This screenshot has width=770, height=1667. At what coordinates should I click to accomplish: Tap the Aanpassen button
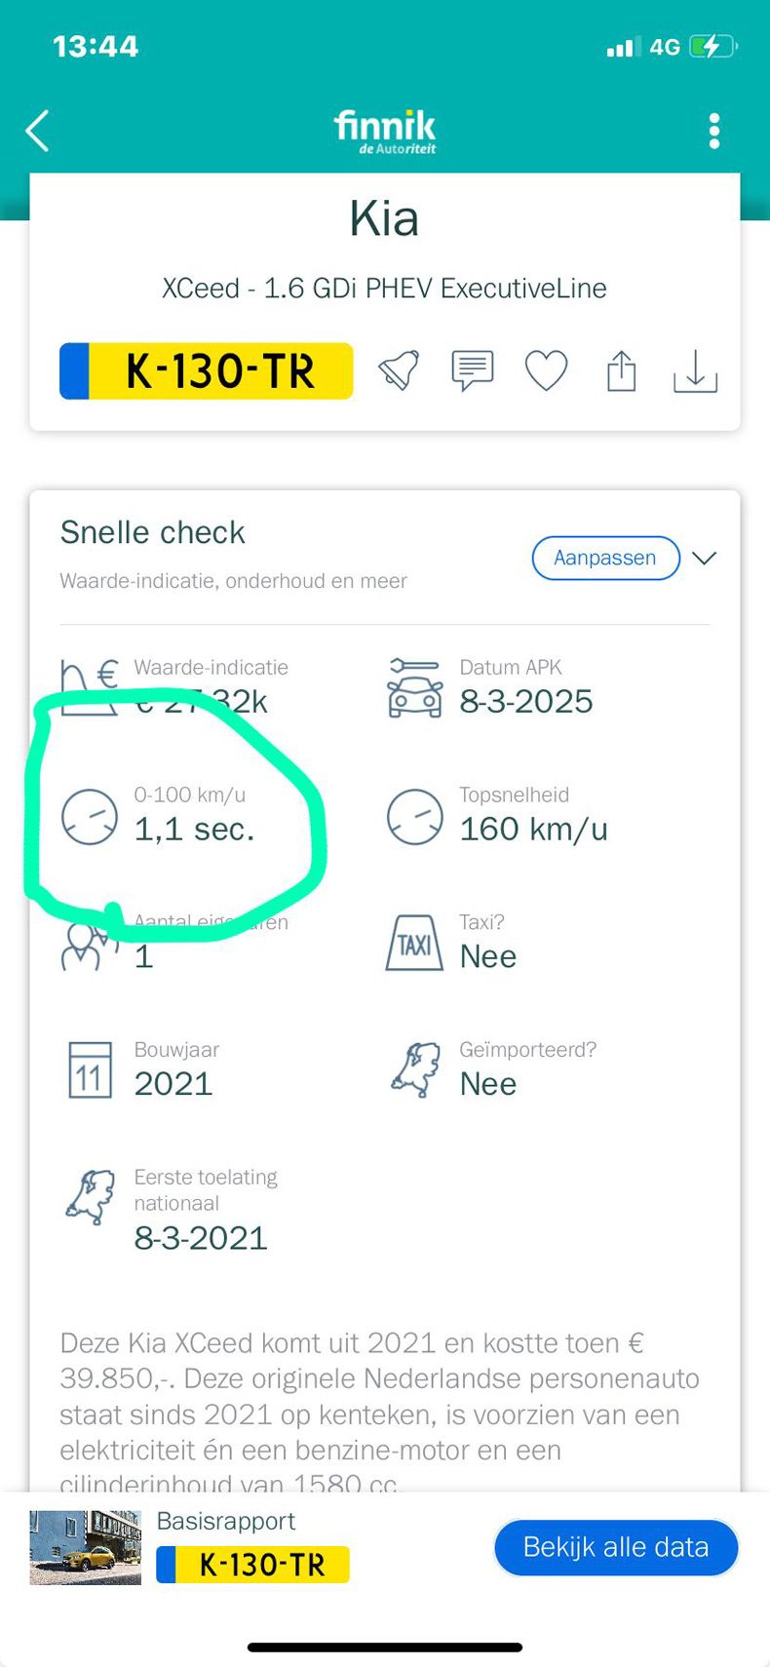605,558
